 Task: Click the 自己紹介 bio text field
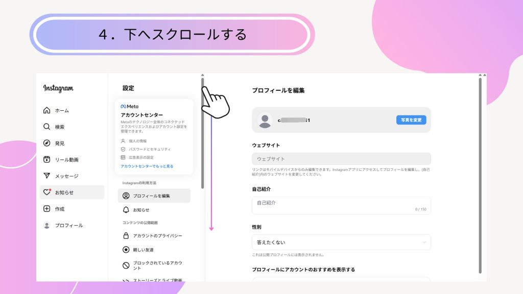point(341,205)
